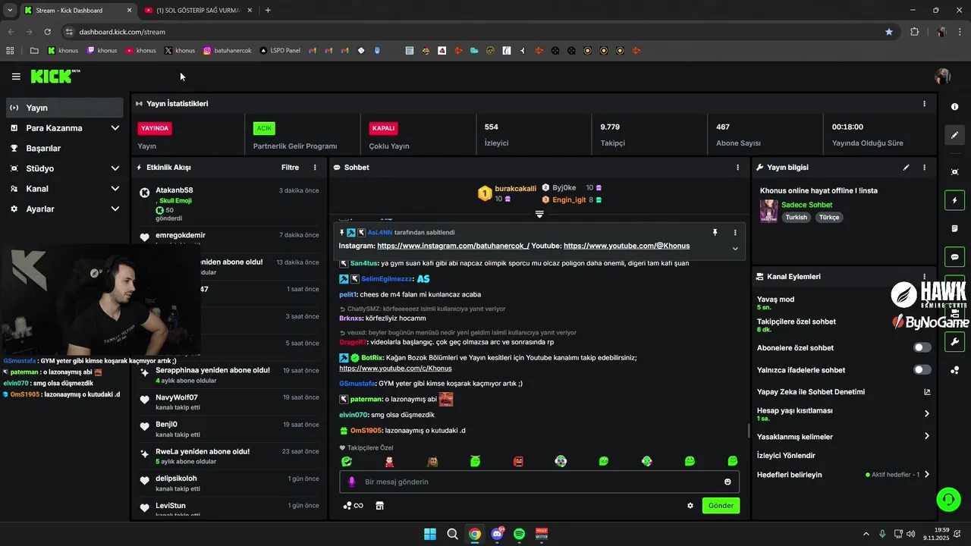Click the Turkish tag in stream info
This screenshot has width=971, height=546.
(x=796, y=218)
